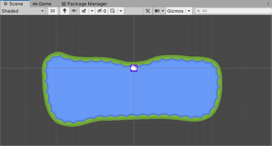Image resolution: width=272 pixels, height=146 pixels.
Task: Open the Game tab
Action: [x=42, y=4]
